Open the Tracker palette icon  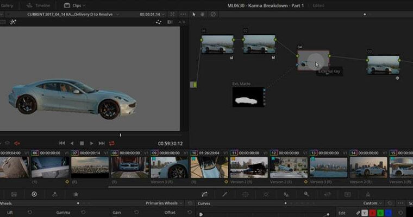point(266,194)
